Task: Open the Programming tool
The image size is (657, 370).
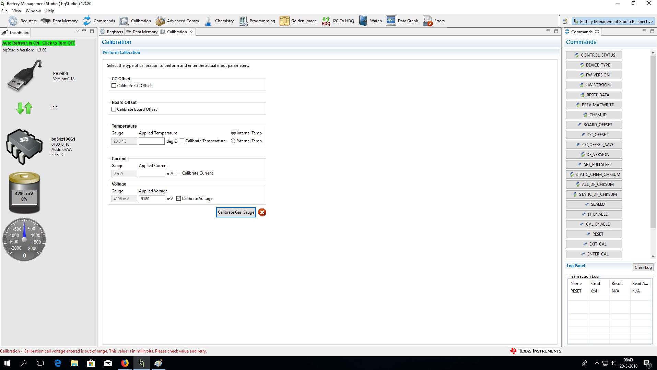Action: (x=257, y=21)
